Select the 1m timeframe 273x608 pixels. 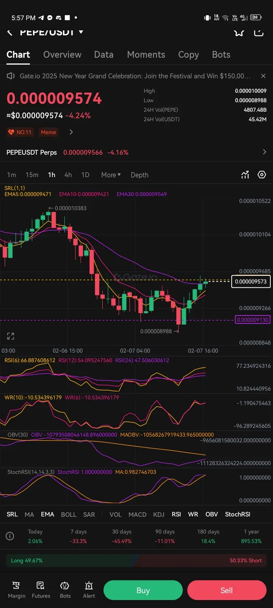12,175
